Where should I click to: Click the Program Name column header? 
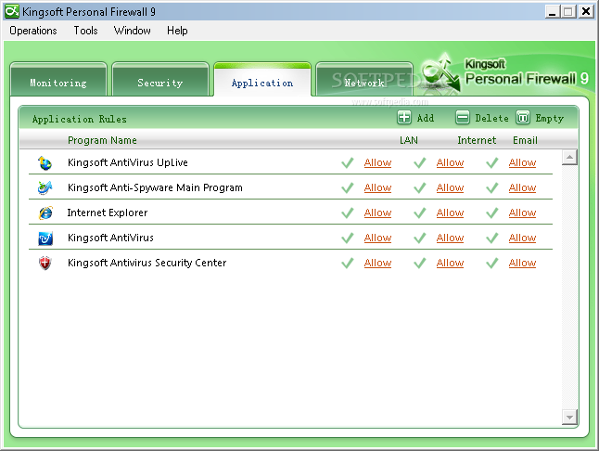[102, 141]
